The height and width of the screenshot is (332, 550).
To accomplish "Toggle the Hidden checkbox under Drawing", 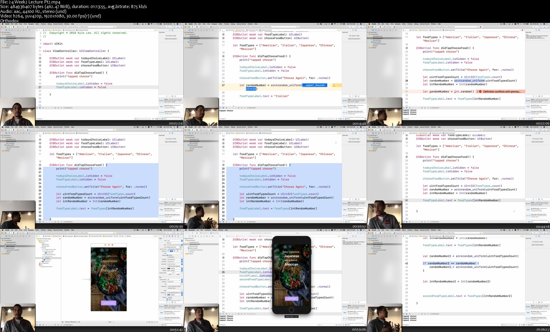I will pyautogui.click(x=167, y=299).
